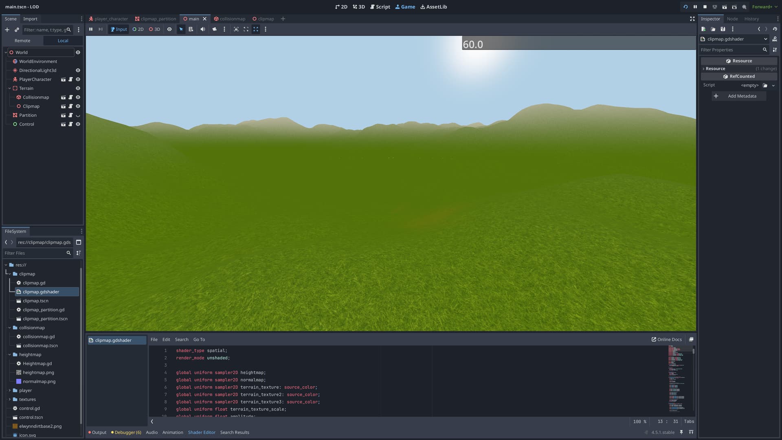Collapse the Terrain node in scene tree

[x=10, y=88]
